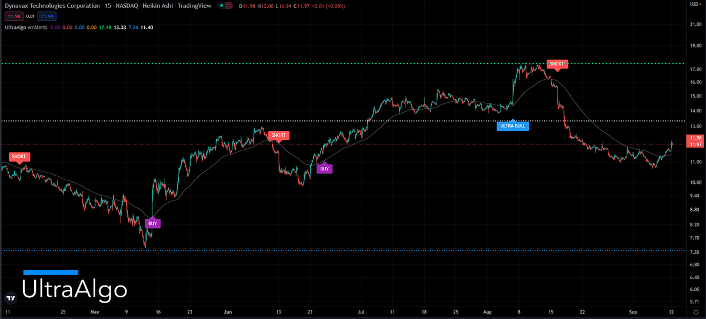Click the TradingView logo icon
Viewport: 706px width, 319px height.
pyautogui.click(x=10, y=298)
